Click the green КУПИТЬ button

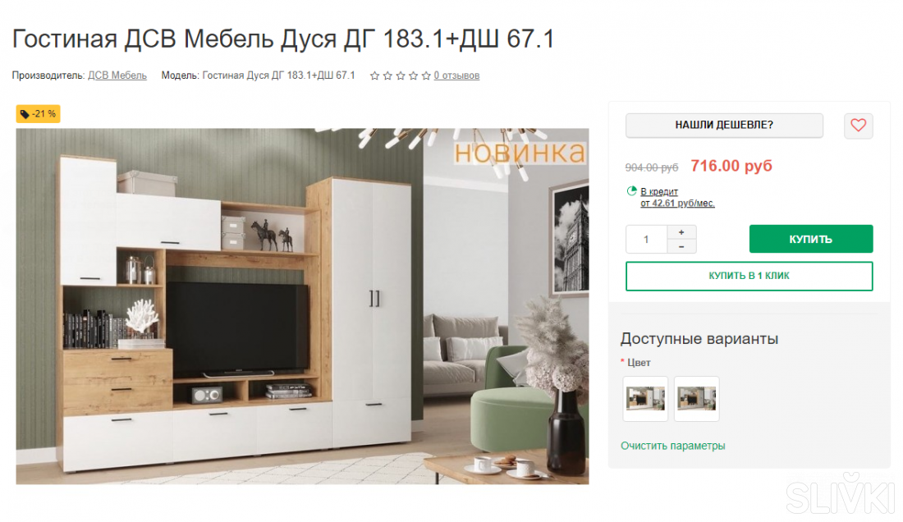pos(811,239)
